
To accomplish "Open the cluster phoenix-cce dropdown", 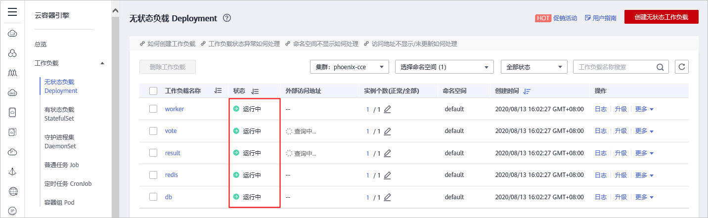I will point(349,67).
